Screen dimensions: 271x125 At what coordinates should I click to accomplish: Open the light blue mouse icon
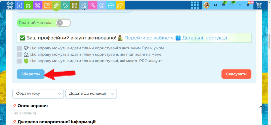(x=102, y=5)
